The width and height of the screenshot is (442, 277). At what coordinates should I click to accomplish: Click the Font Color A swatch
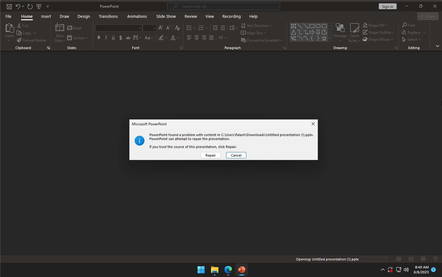[x=173, y=38]
